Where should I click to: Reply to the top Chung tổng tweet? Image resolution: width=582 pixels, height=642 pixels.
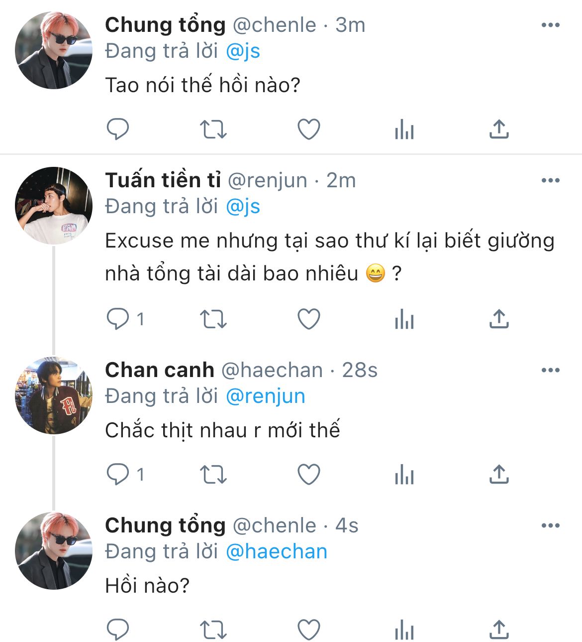(118, 129)
